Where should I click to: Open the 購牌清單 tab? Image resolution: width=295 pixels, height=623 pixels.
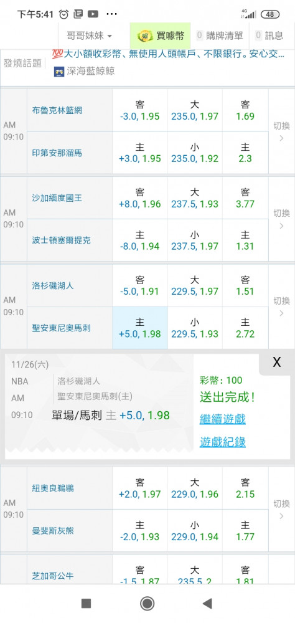coord(220,36)
